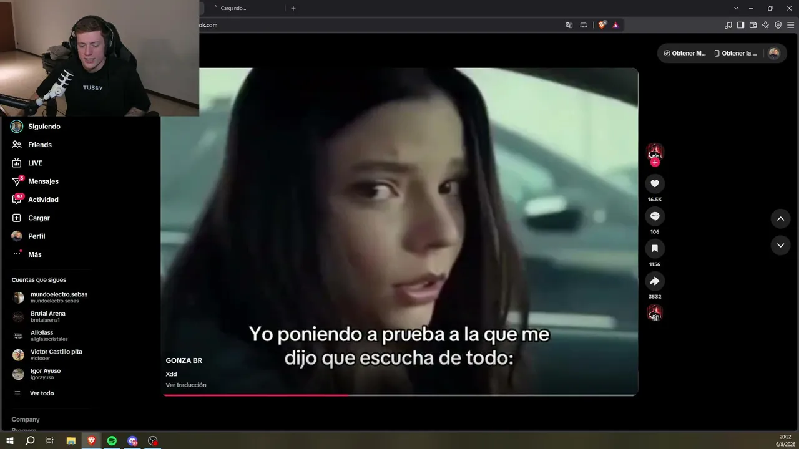799x449 pixels.
Task: Open the Cargar upload page
Action: [x=39, y=218]
